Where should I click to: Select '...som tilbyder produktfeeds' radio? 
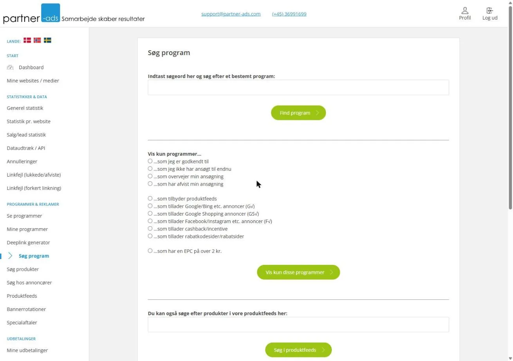[150, 198]
